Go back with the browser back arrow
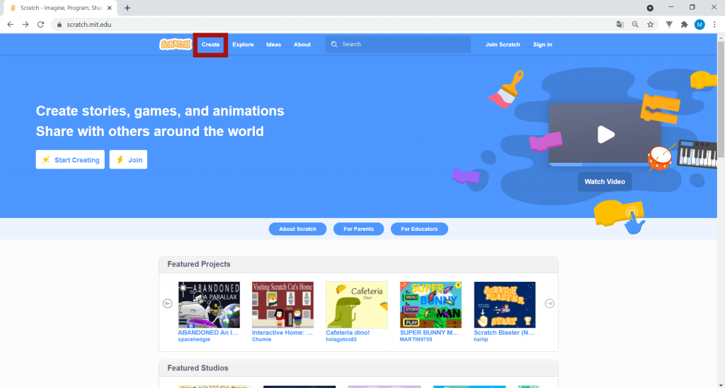The image size is (725, 388). click(10, 25)
